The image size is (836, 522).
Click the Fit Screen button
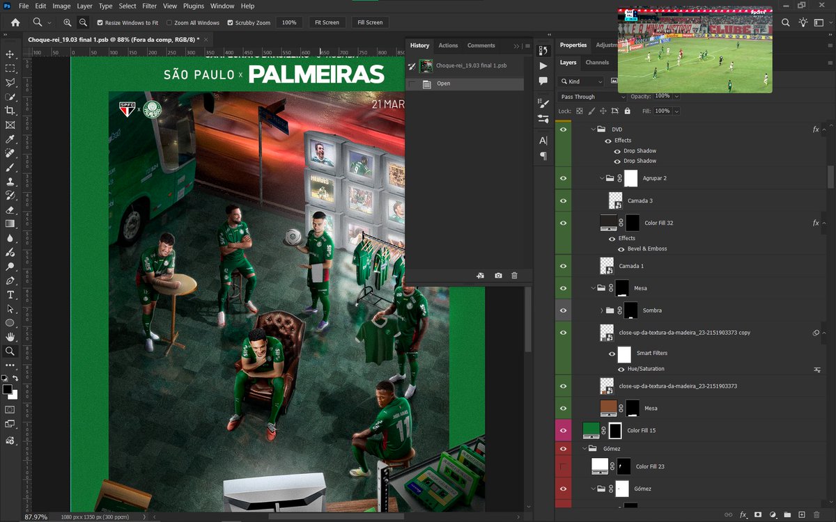pos(327,22)
